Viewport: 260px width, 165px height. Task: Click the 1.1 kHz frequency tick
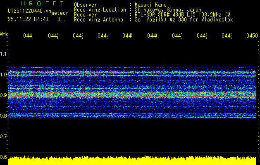(x=4, y=54)
